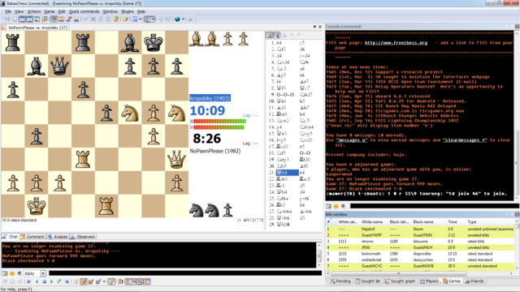Click the chat area vertical scrollbar
520x292 pixels.
pos(319,255)
